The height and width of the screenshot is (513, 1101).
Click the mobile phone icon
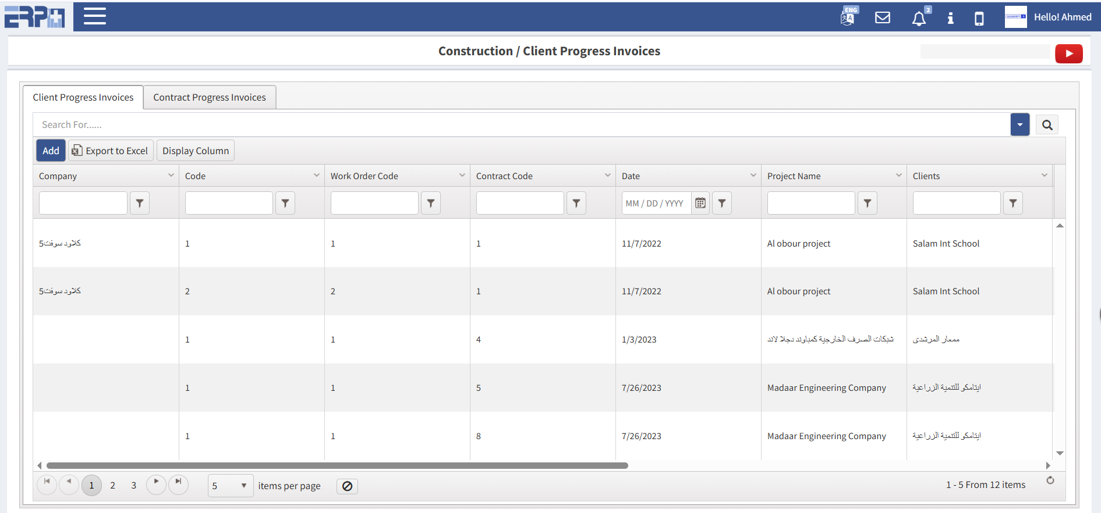pyautogui.click(x=979, y=19)
